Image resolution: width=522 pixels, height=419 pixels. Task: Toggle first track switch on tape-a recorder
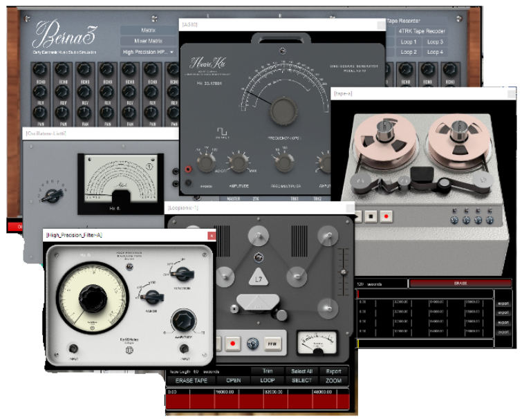[x=455, y=211]
